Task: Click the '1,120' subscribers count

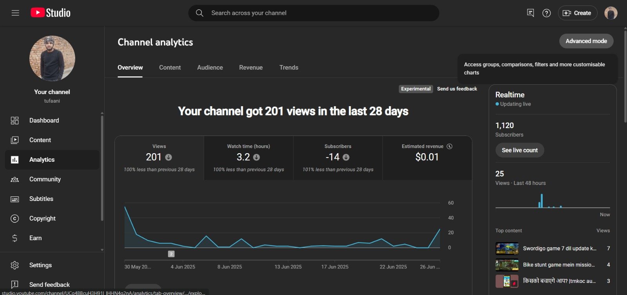Action: pos(504,125)
